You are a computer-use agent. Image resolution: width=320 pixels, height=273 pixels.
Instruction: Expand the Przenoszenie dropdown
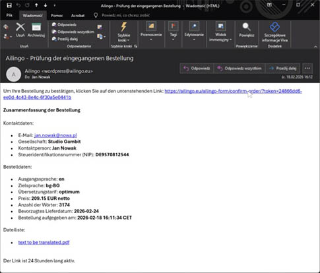(151, 40)
